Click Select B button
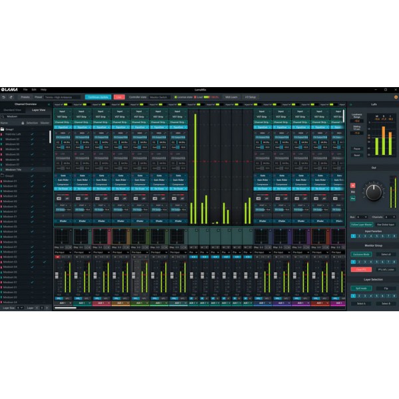The image size is (399, 399). click(x=386, y=304)
